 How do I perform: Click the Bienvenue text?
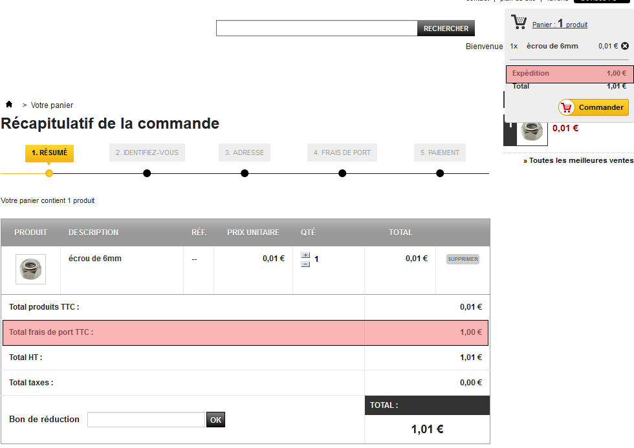pyautogui.click(x=484, y=47)
